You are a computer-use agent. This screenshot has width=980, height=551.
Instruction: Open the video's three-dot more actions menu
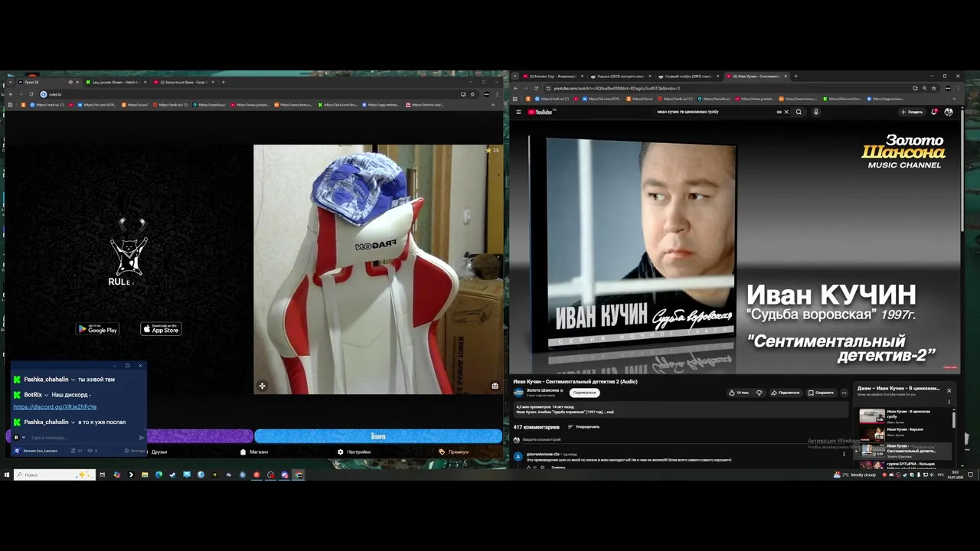tap(844, 393)
